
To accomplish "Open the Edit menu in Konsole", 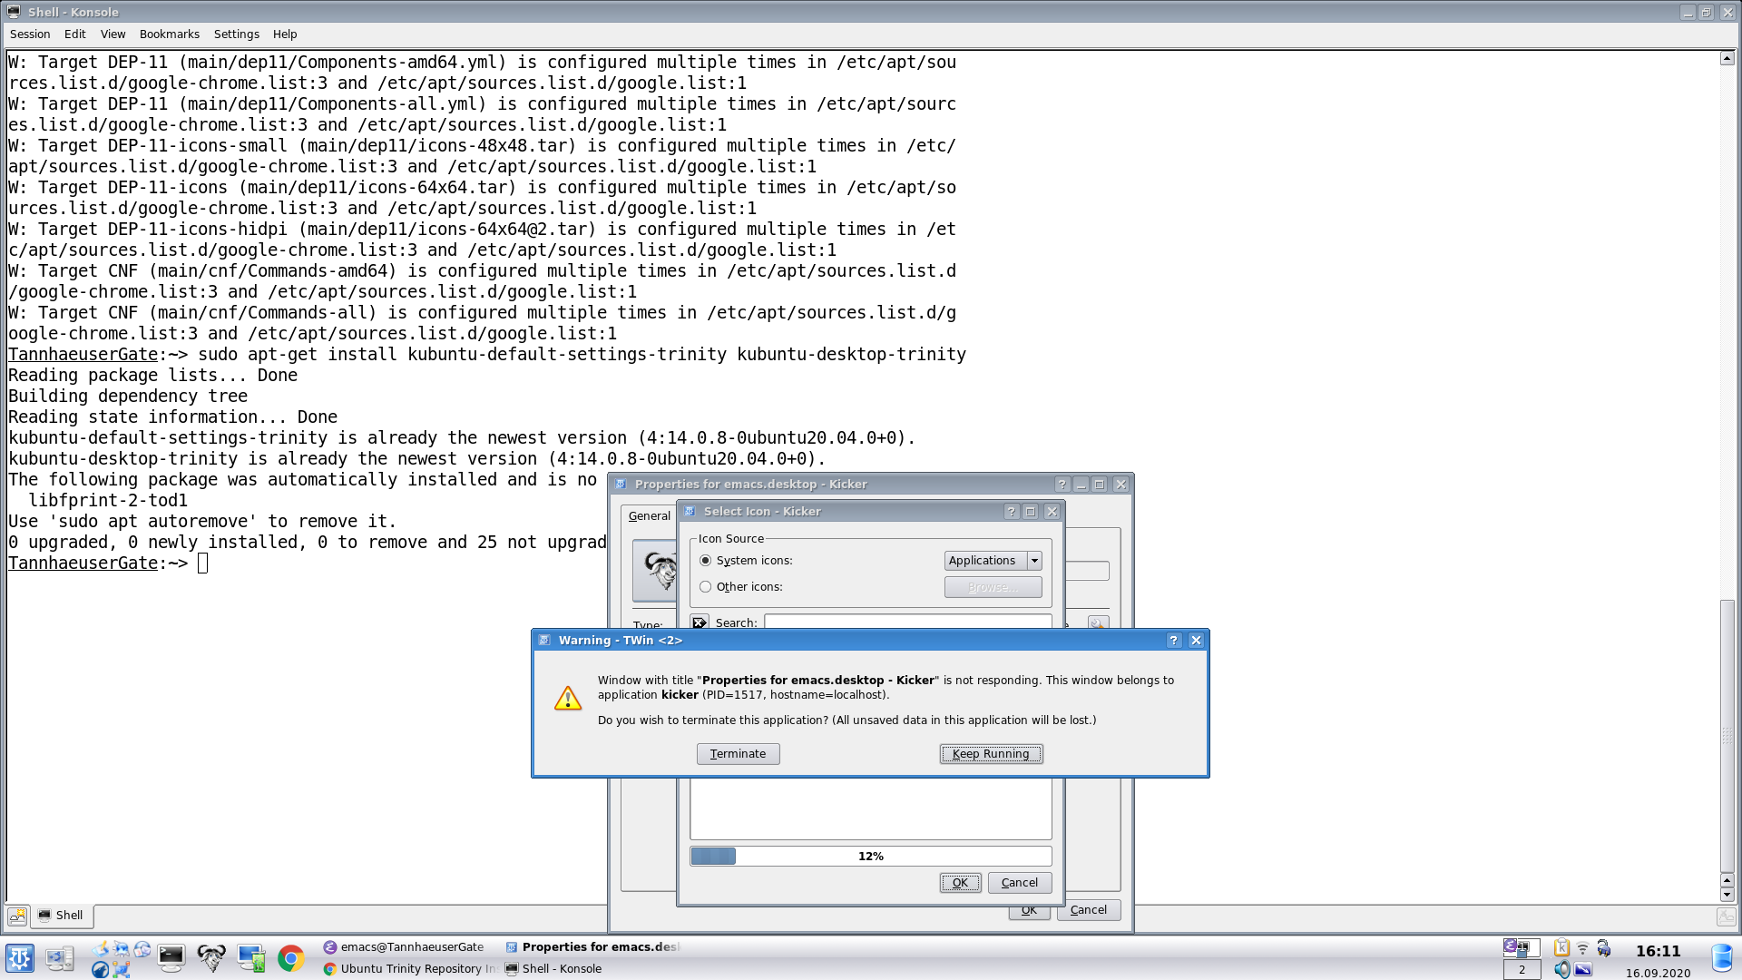I will tap(75, 34).
